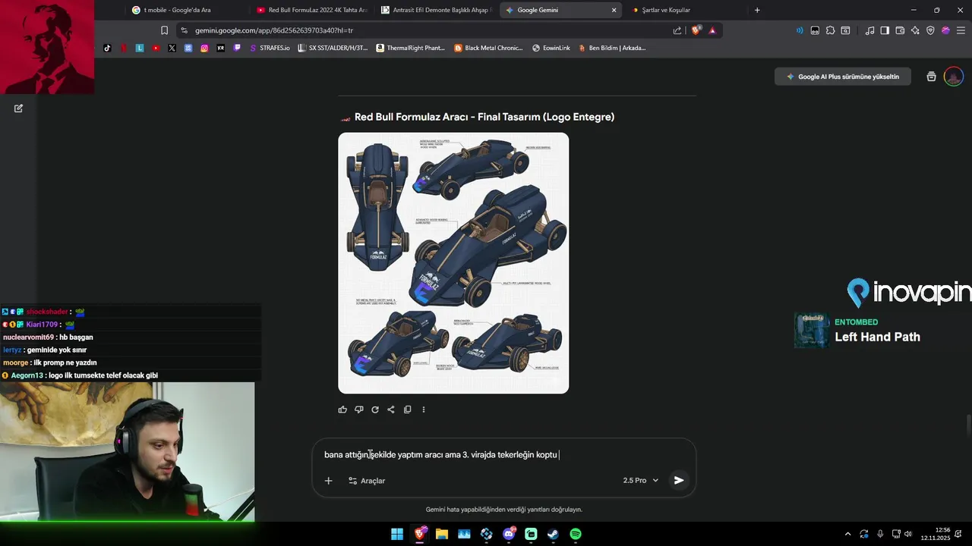
Task: Open Steam from the taskbar
Action: pos(554,534)
